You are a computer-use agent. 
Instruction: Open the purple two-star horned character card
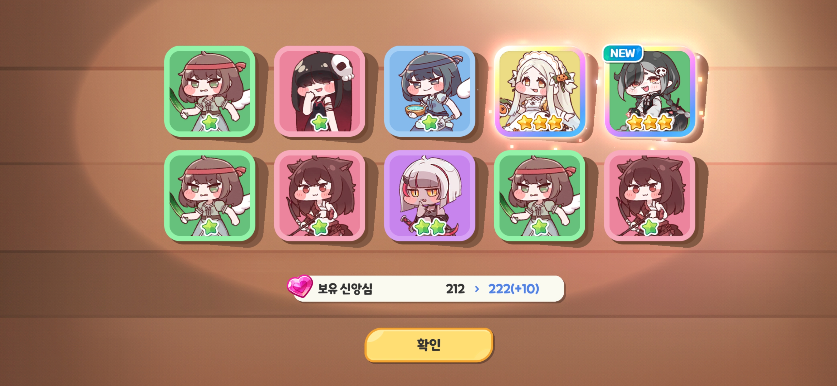coord(429,195)
